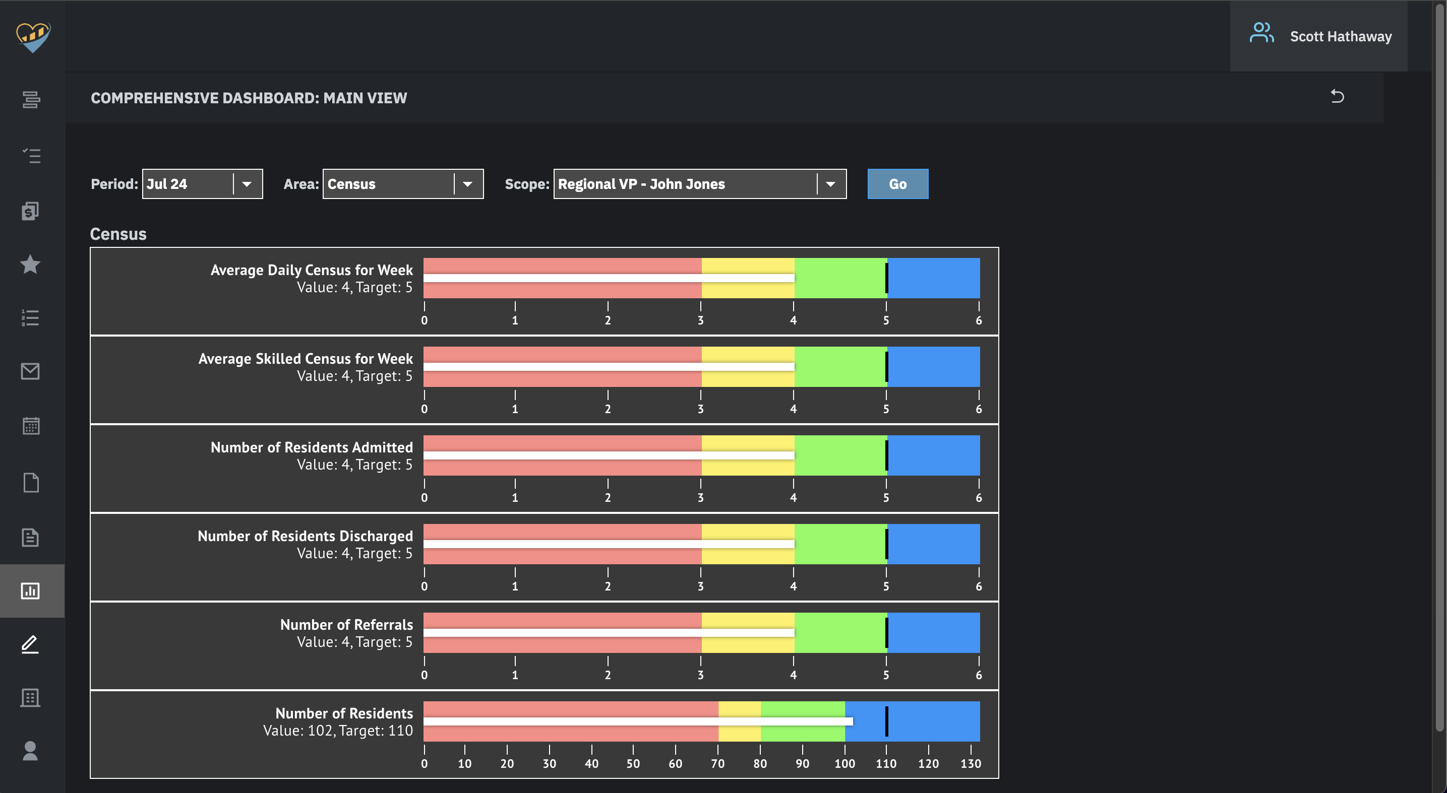Screen dimensions: 1447x793
Task: Open the mail envelope sidebar icon
Action: 30,371
